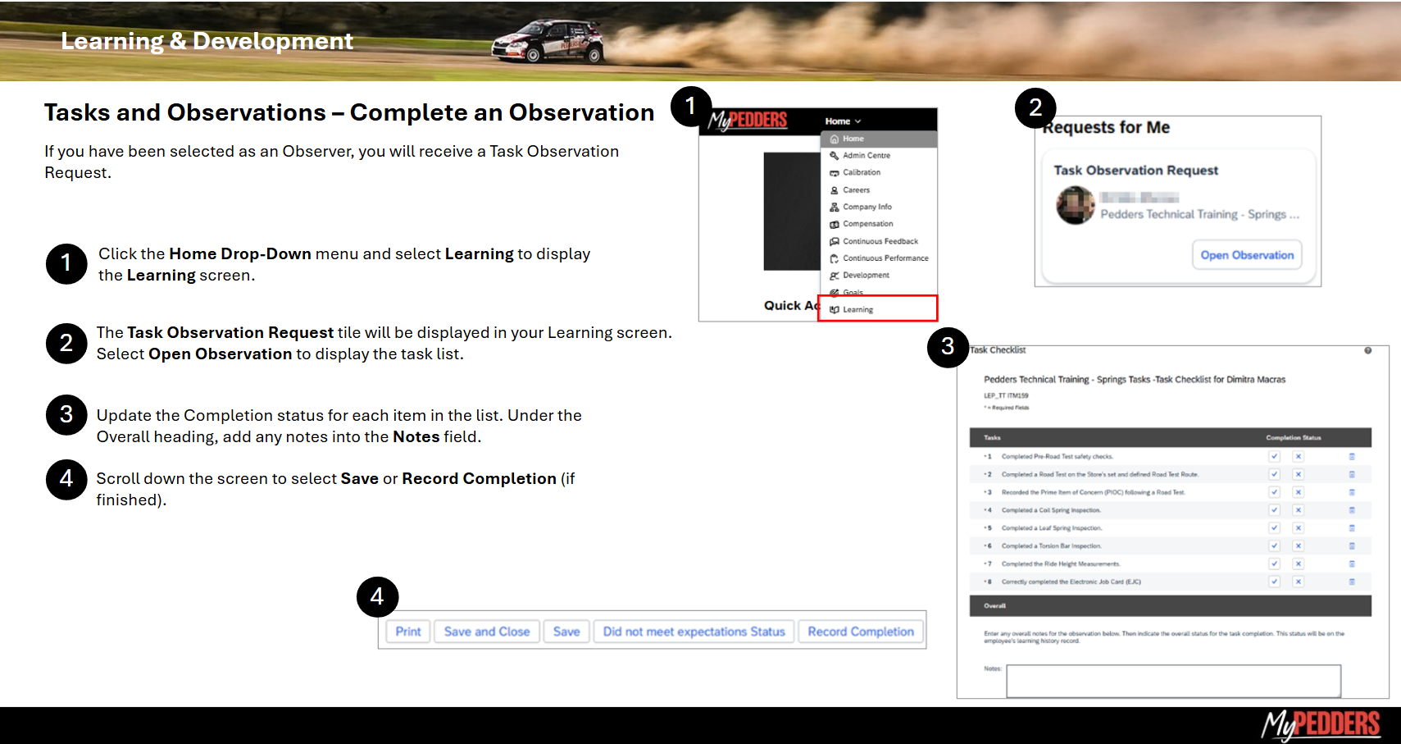Click the Did not meet expectations Status button
1401x744 pixels.
tap(694, 632)
